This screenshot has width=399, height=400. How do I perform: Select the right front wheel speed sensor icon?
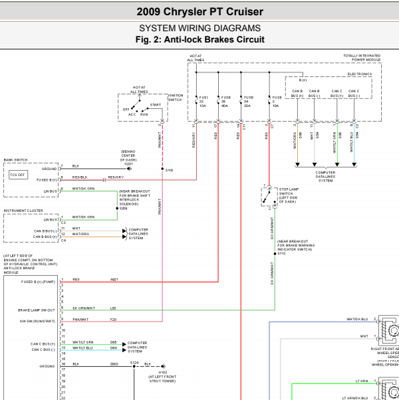[388, 330]
